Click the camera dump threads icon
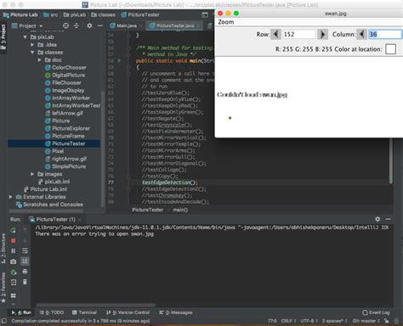This screenshot has width=403, height=326. click(13, 261)
